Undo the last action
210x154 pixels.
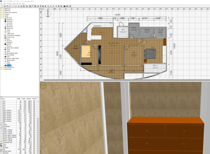(x=13, y=6)
